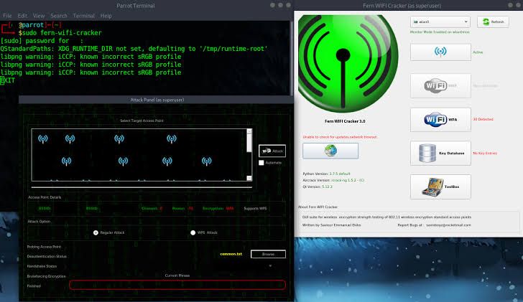Viewport: 523px width, 302px height.
Task: Click the Attack button in Attack Panel
Action: (x=272, y=151)
